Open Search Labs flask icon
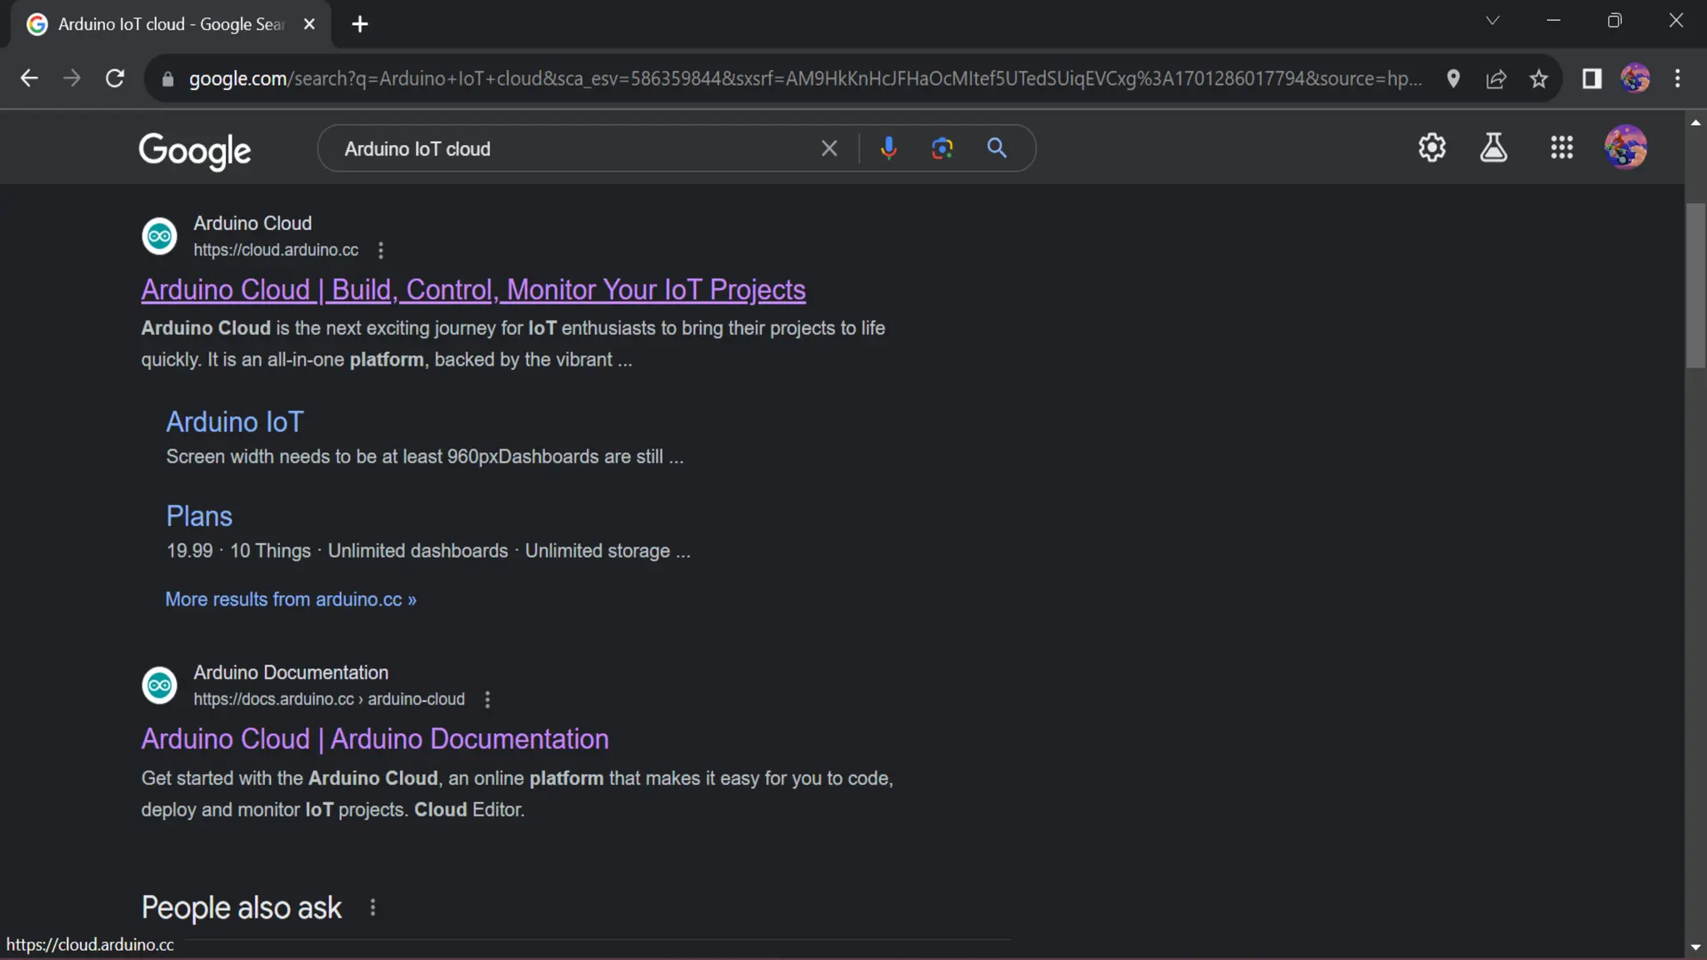 click(1493, 147)
